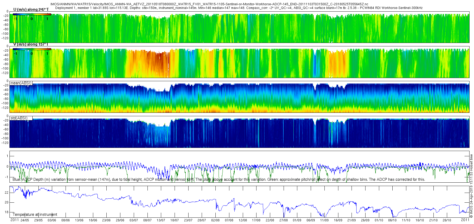Screen dimensions: 474x224
Task: Click the '02/08' date tick label
Action: [x=215, y=220]
